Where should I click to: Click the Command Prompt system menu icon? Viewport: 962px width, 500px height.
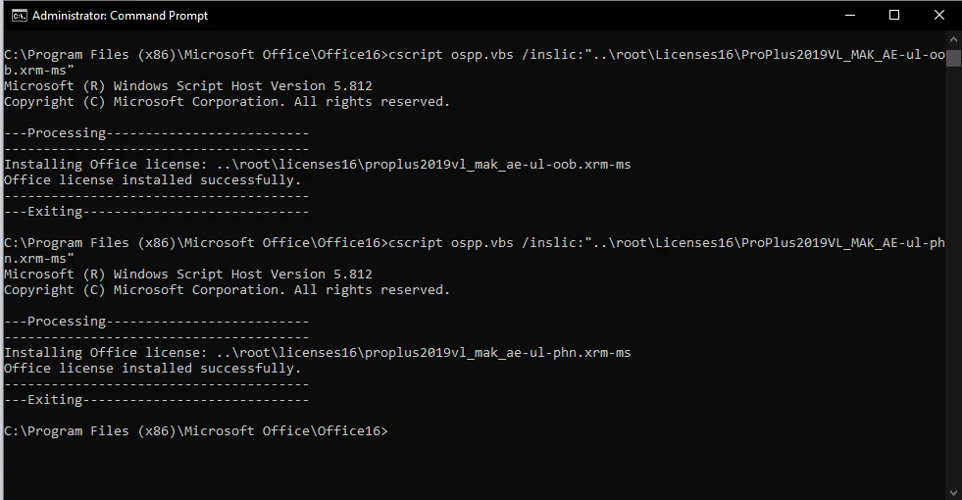19,16
